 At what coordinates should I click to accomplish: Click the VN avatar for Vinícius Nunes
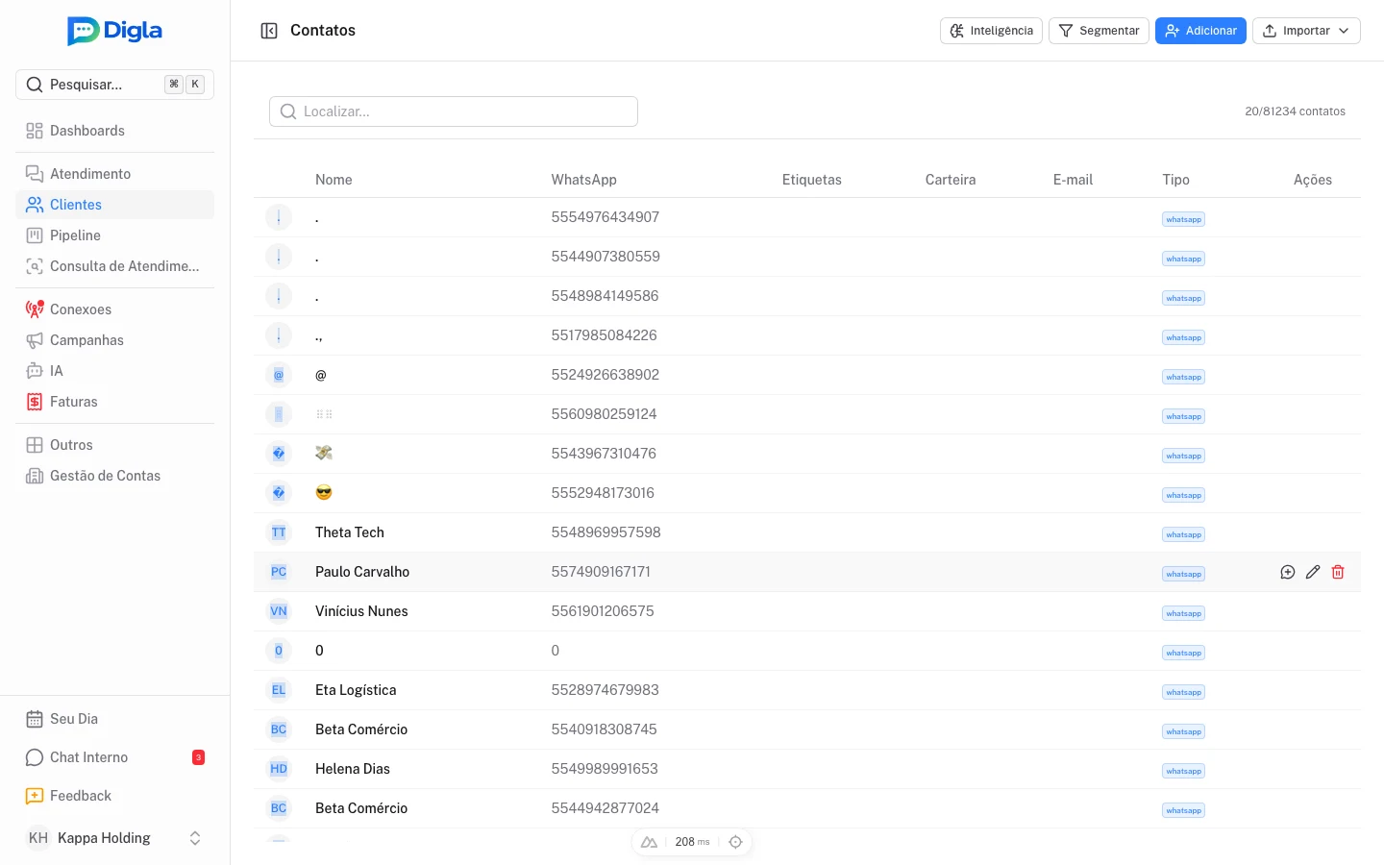point(279,611)
